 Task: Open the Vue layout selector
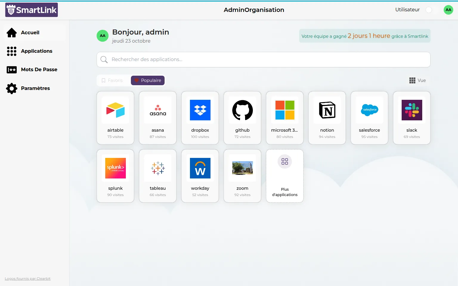coord(417,80)
